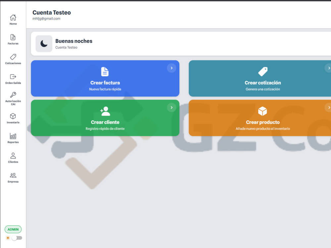The image size is (331, 248).
Task: Click the document icon on Crear factura card
Action: pyautogui.click(x=105, y=72)
